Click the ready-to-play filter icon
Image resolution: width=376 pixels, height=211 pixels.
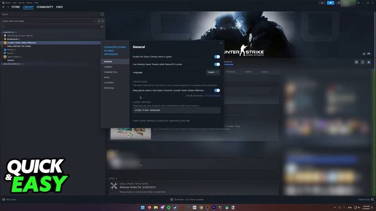[103, 21]
